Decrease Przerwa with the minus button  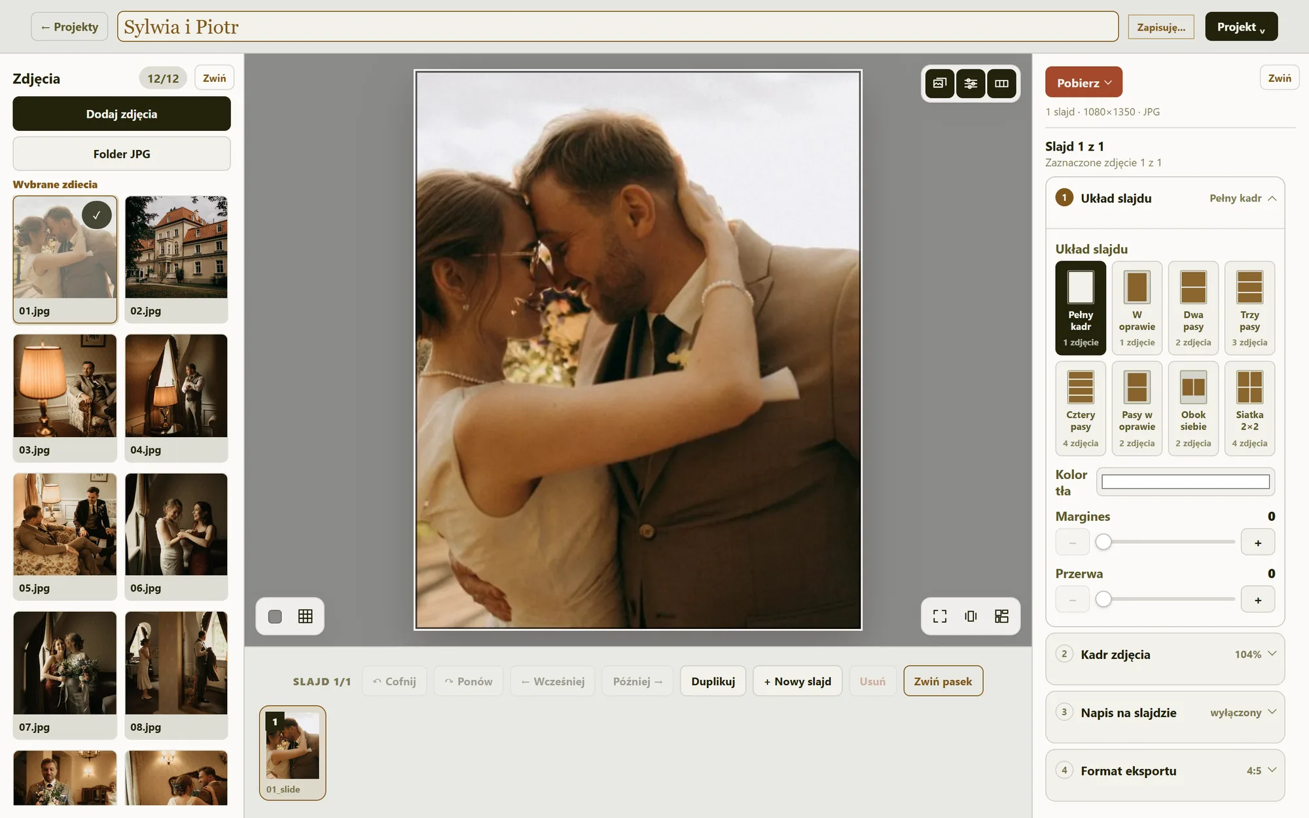tap(1072, 599)
